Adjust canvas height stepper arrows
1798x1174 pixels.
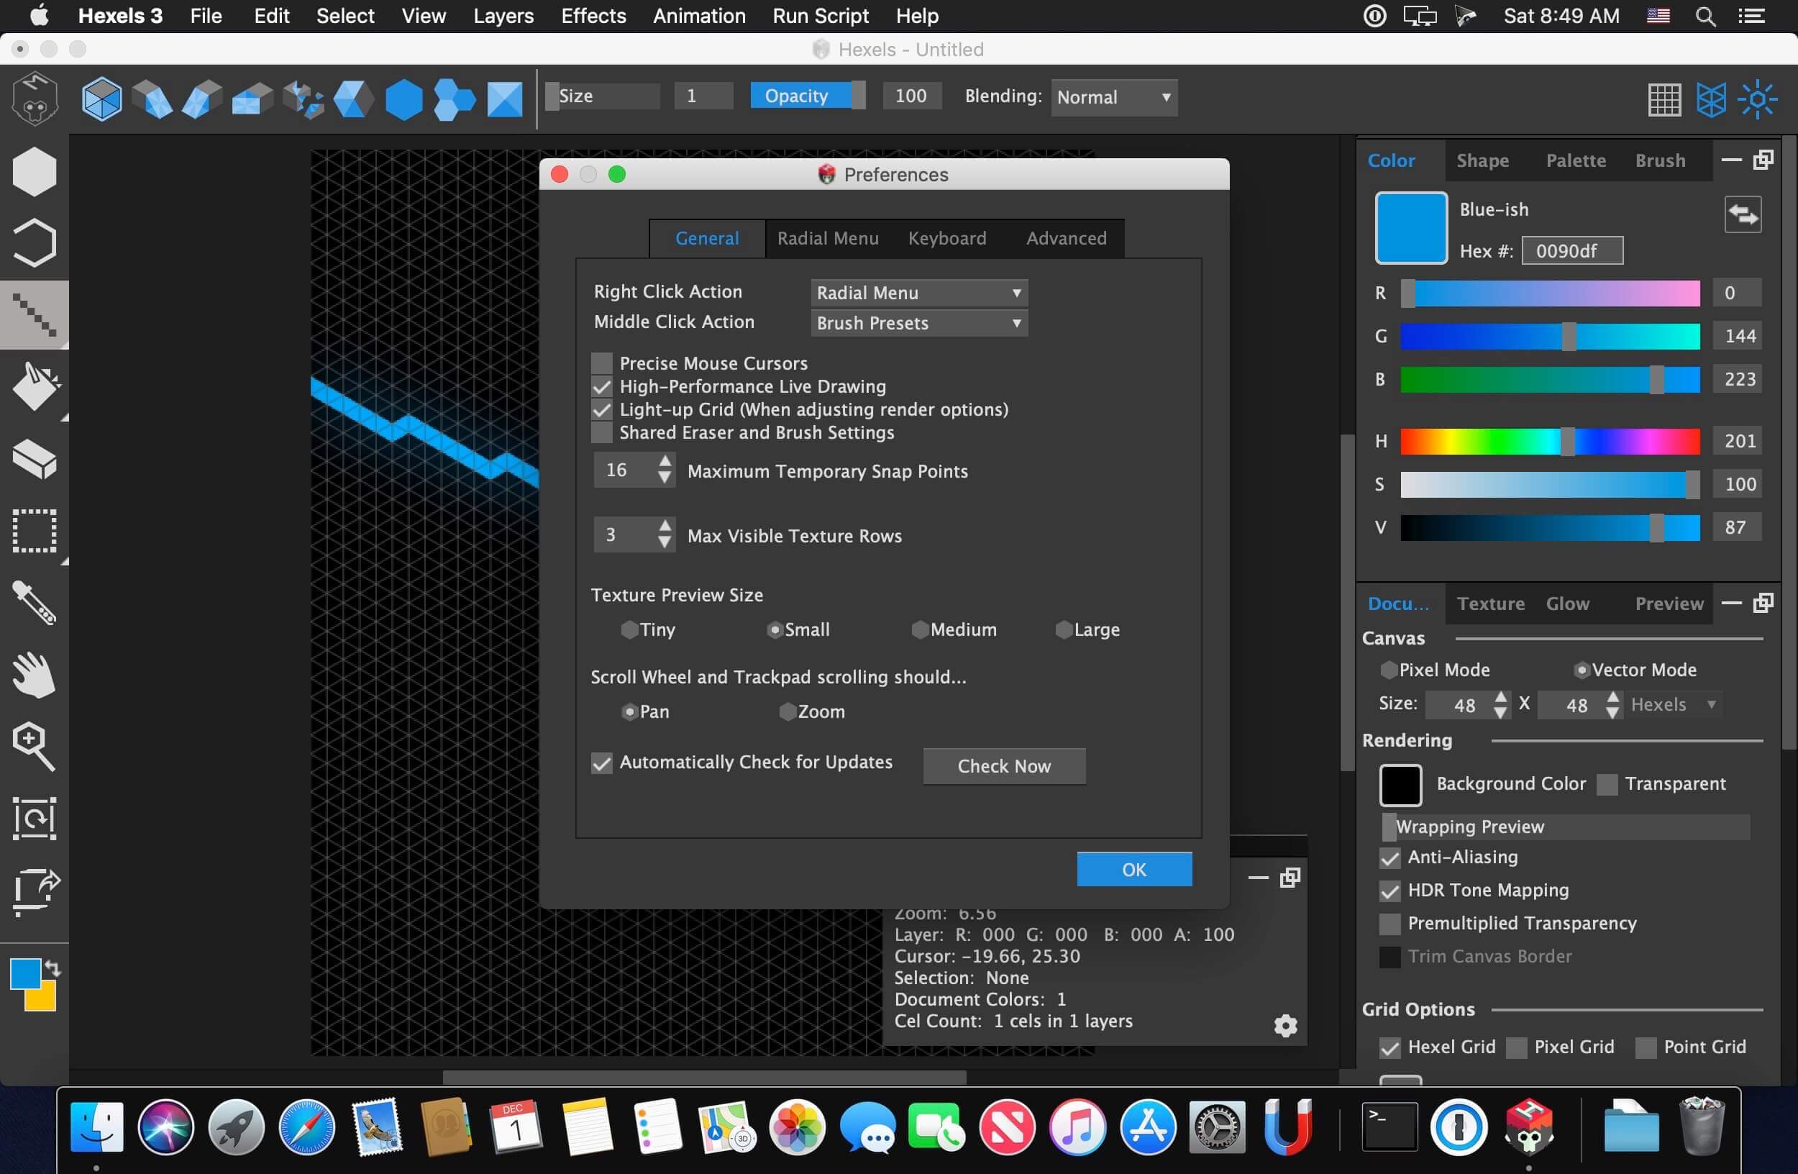click(x=1612, y=704)
